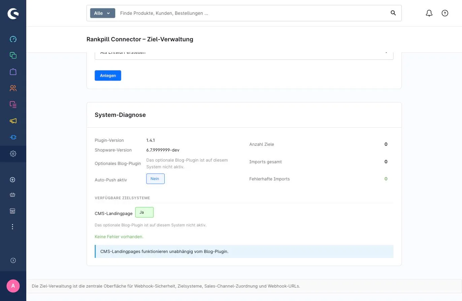
Task: Open the user avatar 'A' menu
Action: [13, 286]
